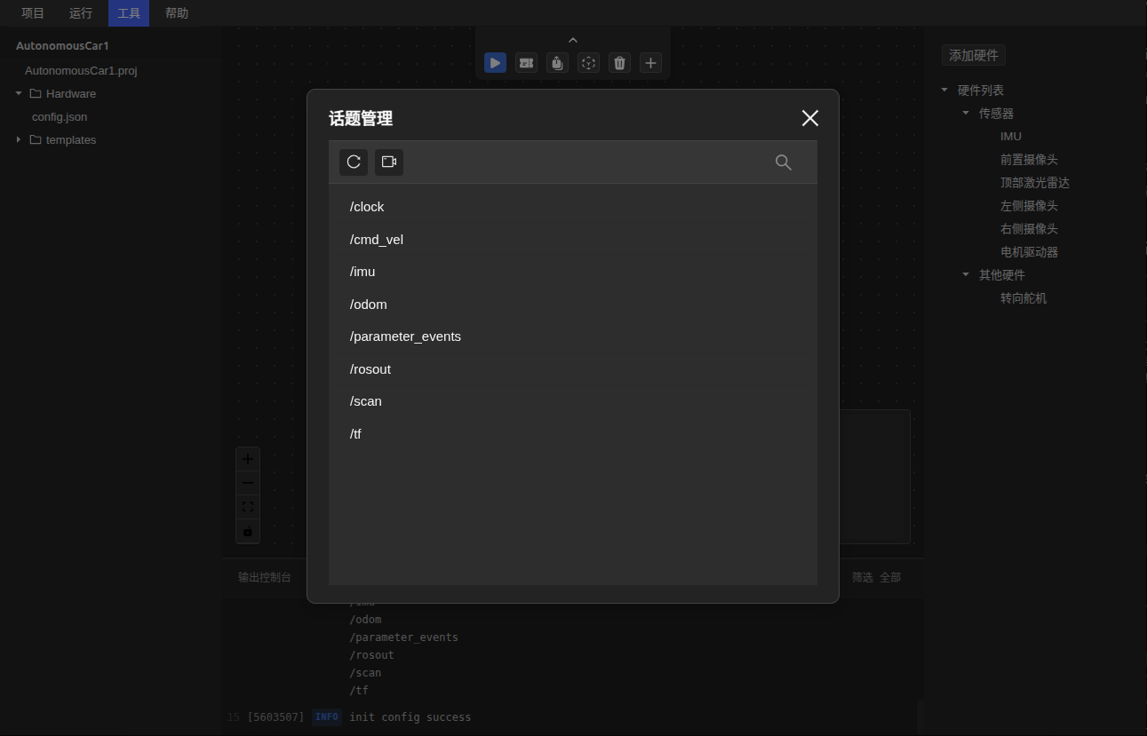Screen dimensions: 1147x736
Task: Toggle the canvas lock icon
Action: click(248, 531)
